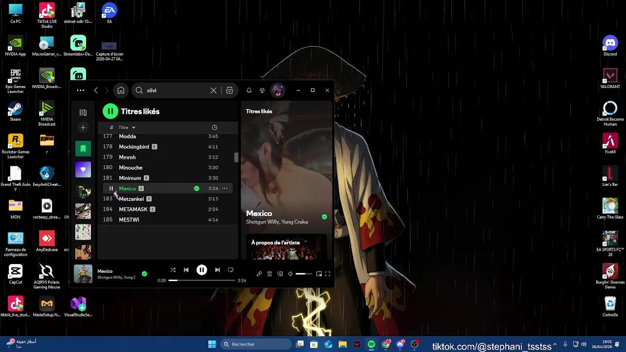Image resolution: width=626 pixels, height=352 pixels.
Task: Open lyrics microphone view
Action: tap(259, 274)
